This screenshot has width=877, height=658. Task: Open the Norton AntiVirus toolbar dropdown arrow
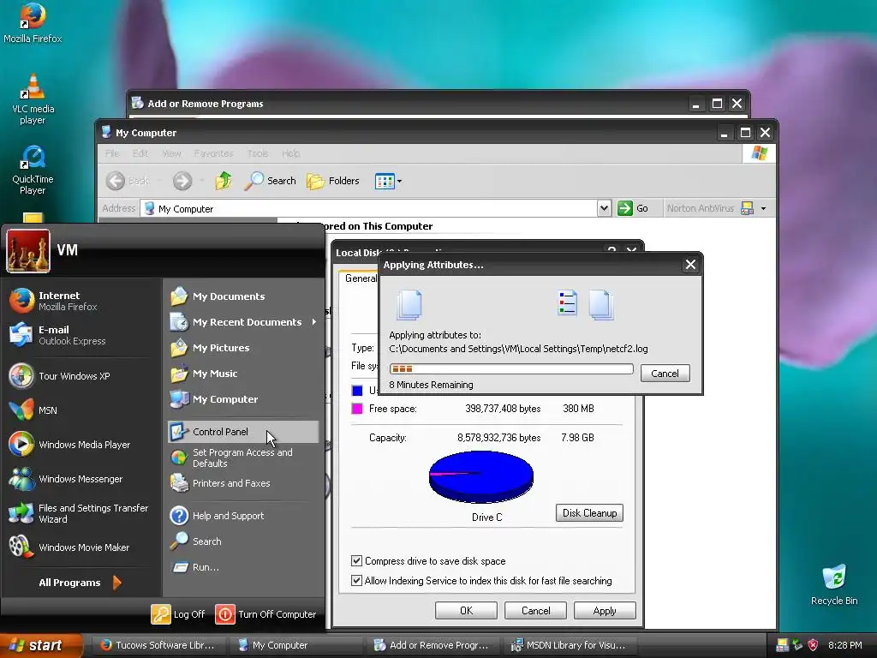click(763, 209)
